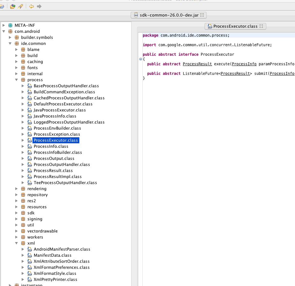This screenshot has width=295, height=286.
Task: Follow the ProcessInfo link in execute method
Action: (x=244, y=64)
